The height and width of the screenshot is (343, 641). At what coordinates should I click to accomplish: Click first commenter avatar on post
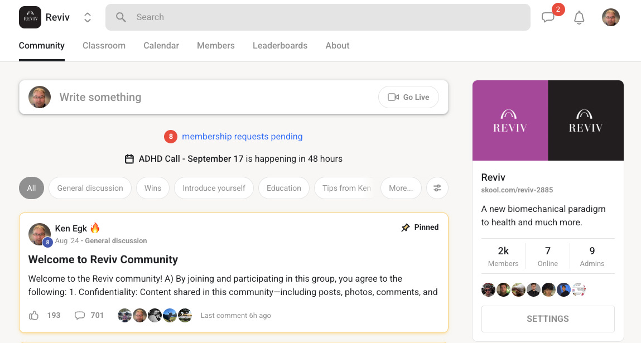[124, 315]
